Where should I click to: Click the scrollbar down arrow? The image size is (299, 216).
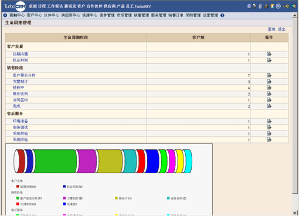(295, 213)
